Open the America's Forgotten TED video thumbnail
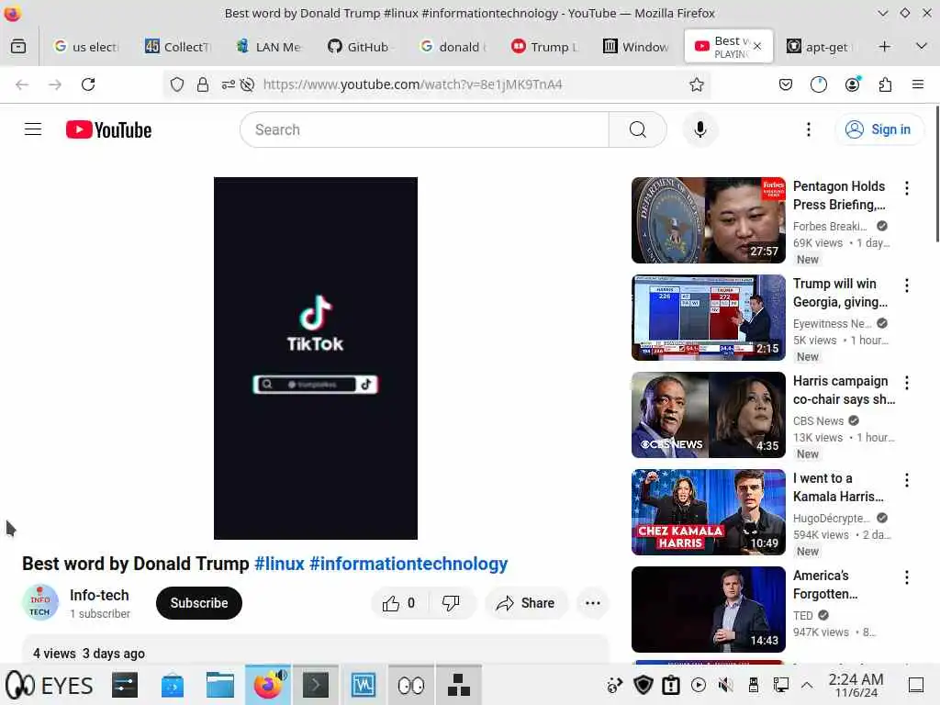This screenshot has height=705, width=940. pyautogui.click(x=708, y=610)
